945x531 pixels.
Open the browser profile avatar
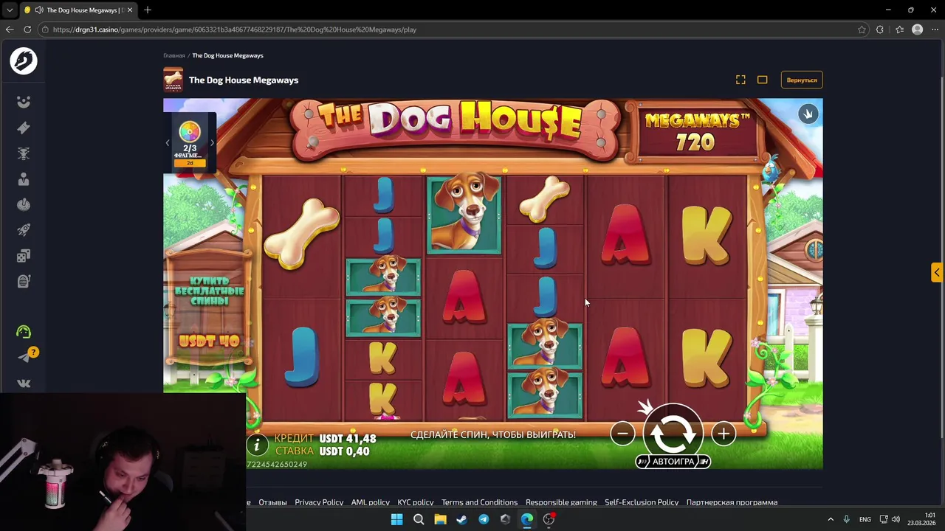tap(917, 29)
